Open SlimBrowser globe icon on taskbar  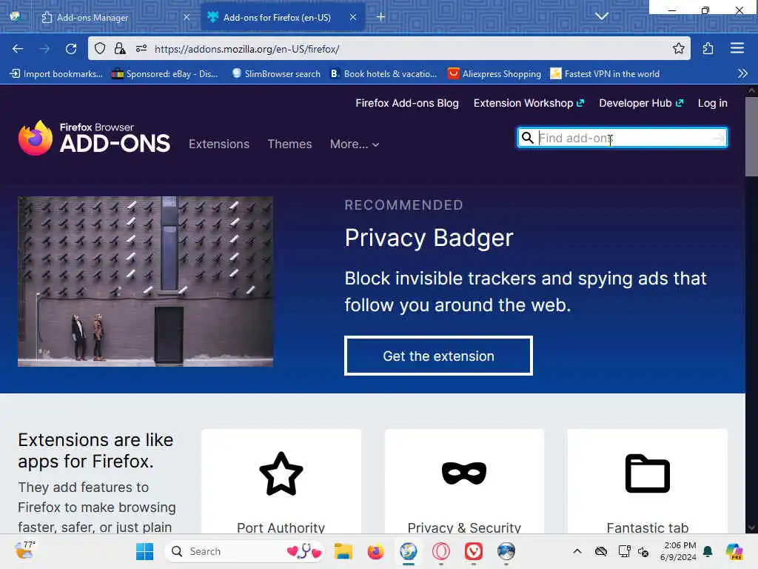click(x=409, y=551)
